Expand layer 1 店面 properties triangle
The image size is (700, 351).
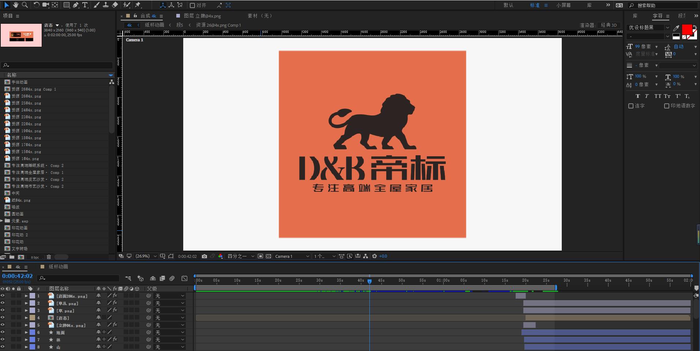point(26,296)
